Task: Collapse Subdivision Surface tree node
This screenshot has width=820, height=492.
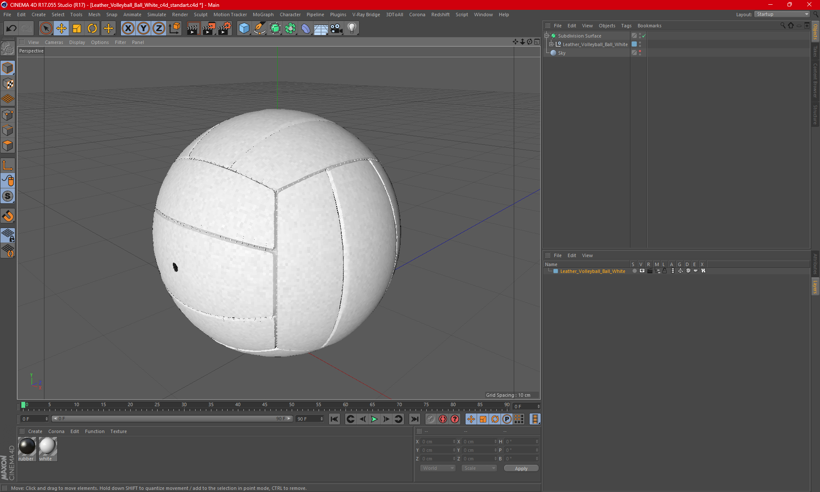Action: click(x=546, y=36)
